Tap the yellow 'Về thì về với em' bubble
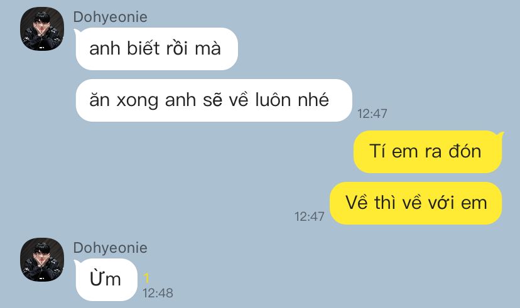Viewport: 520px width, 308px height. (x=416, y=203)
